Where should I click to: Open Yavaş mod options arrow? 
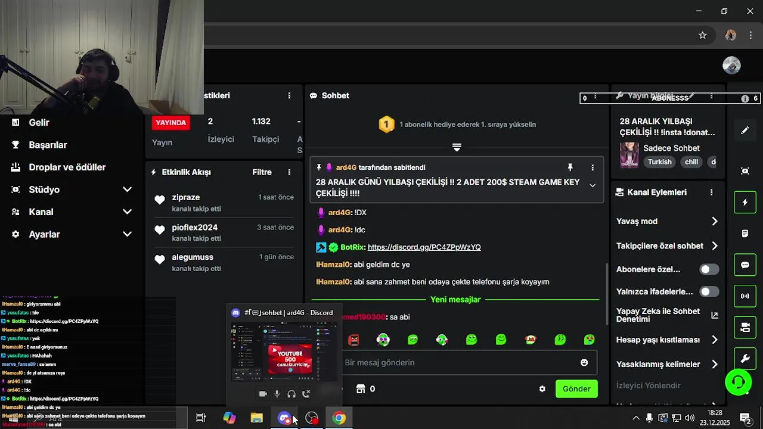pos(715,221)
